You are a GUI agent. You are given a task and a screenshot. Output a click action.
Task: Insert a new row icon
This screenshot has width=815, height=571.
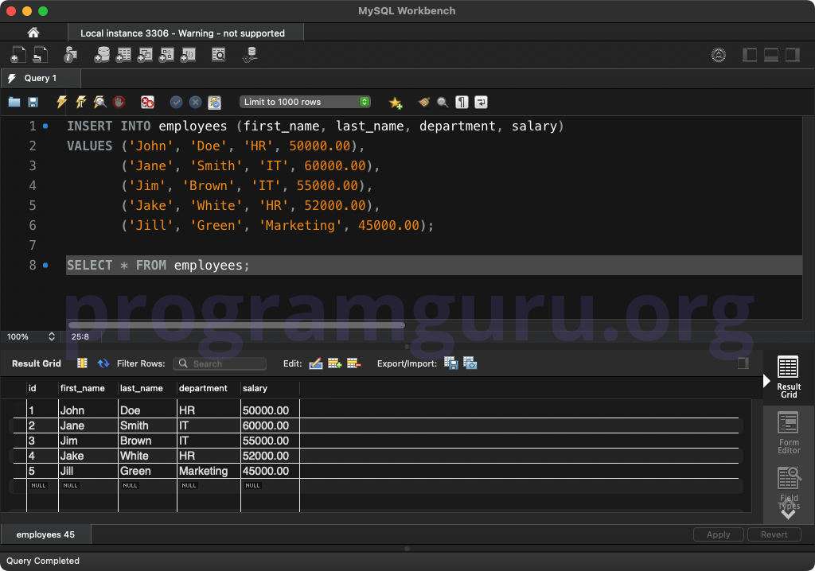[335, 363]
